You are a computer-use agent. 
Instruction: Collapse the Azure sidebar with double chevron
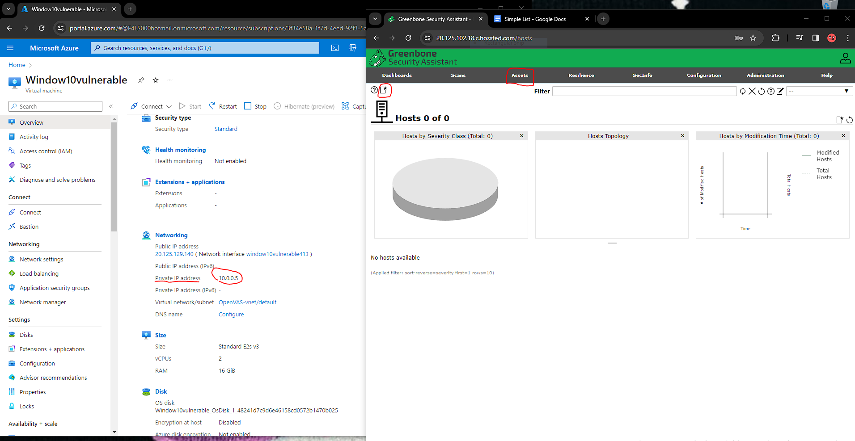pos(111,106)
